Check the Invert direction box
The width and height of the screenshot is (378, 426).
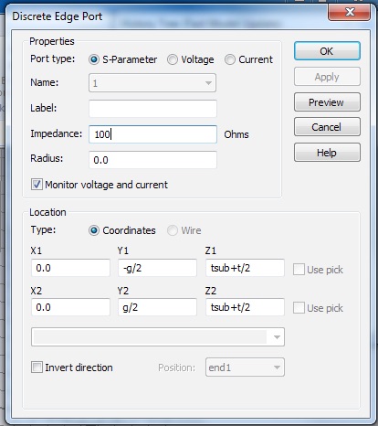[37, 367]
